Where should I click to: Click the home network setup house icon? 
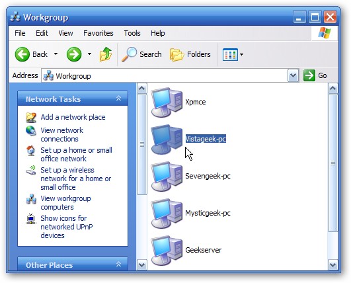31,151
